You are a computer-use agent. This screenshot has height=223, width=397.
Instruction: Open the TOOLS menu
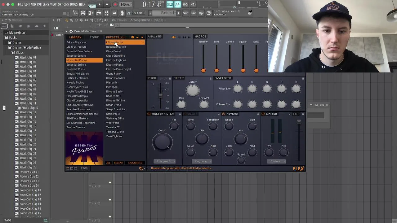tap(74, 4)
